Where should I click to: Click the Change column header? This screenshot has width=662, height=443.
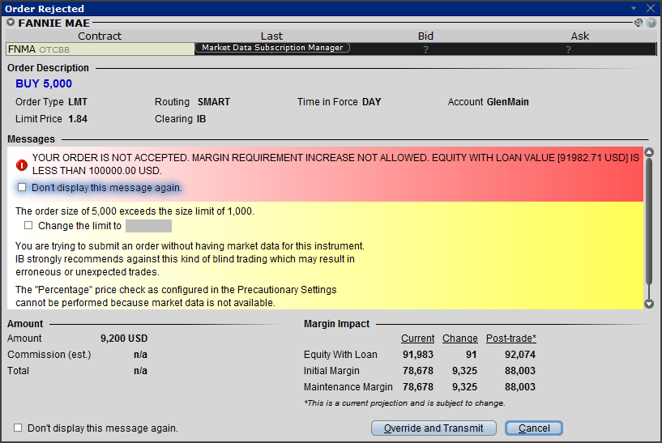click(x=459, y=339)
